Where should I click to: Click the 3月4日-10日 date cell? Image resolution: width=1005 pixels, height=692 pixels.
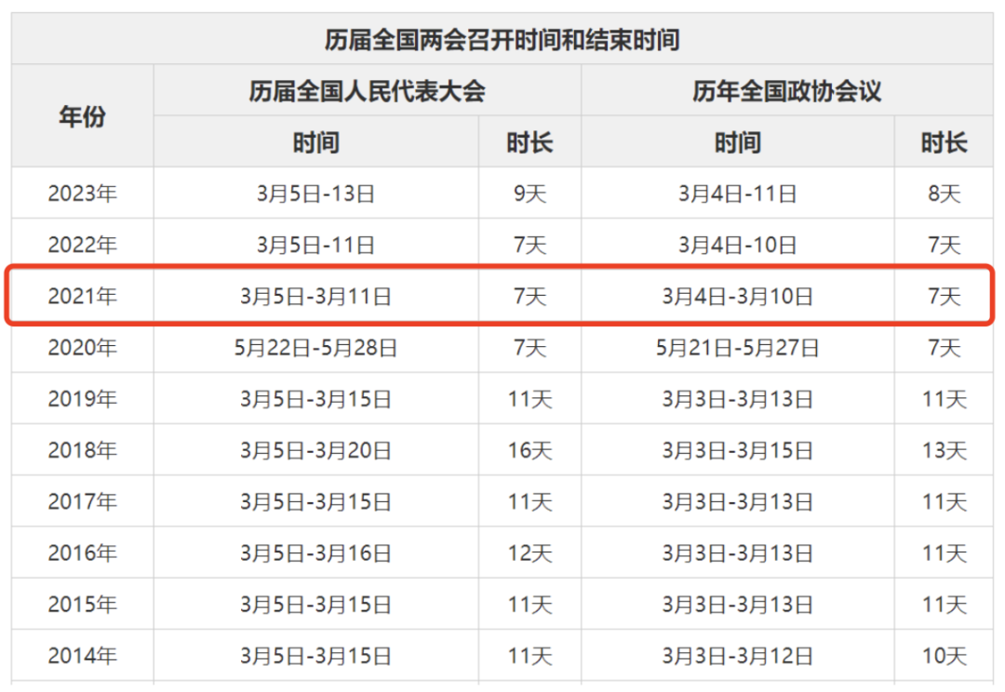click(x=738, y=245)
